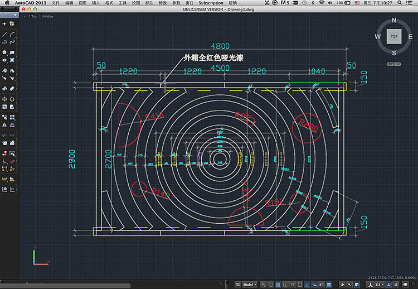Screen dimensions: 418x289
Task: Select the Rotate tool in left toolbar
Action: click(x=12, y=99)
